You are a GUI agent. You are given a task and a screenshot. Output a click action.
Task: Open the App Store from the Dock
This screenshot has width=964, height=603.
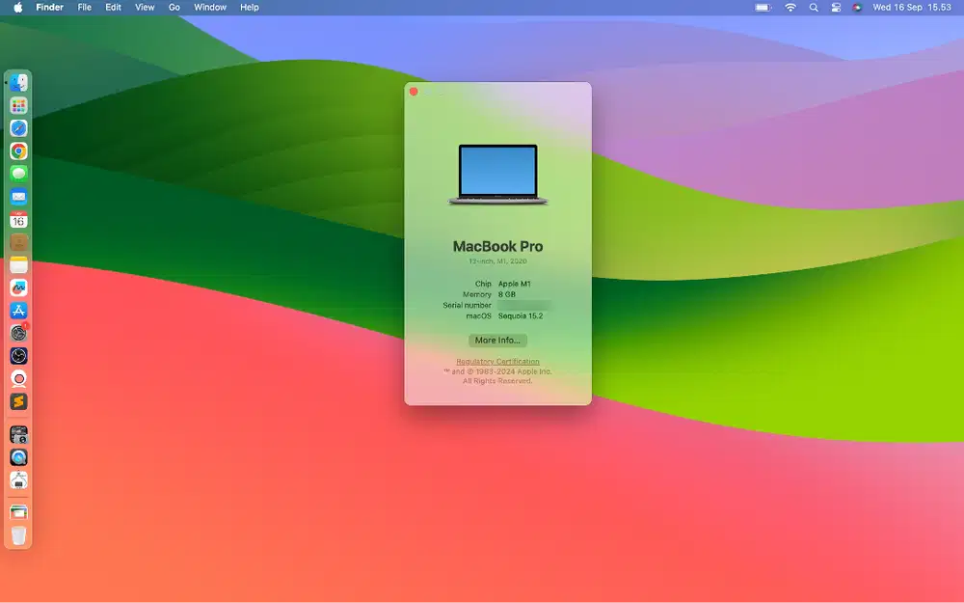coord(18,311)
